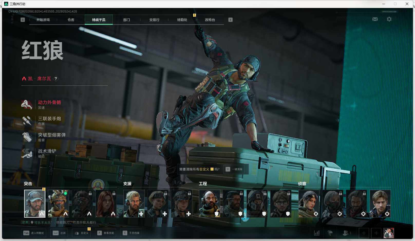
Task: Close the 三角洲行动 window
Action: [x=407, y=4]
